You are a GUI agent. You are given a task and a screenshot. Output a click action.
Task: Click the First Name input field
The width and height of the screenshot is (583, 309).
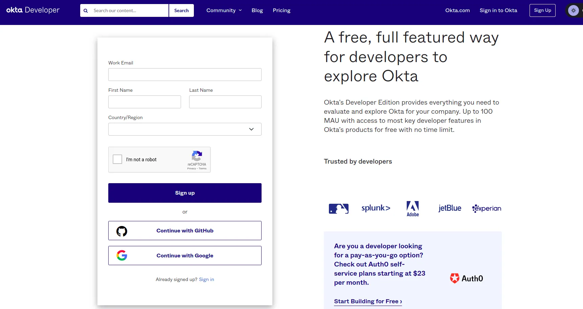(x=144, y=102)
